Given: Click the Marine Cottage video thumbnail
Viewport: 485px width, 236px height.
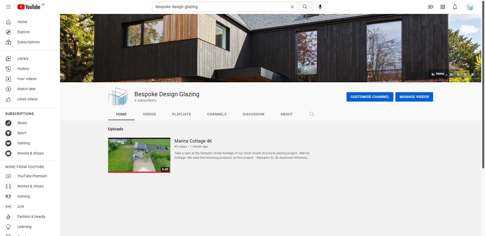Looking at the screenshot, I should click(139, 155).
